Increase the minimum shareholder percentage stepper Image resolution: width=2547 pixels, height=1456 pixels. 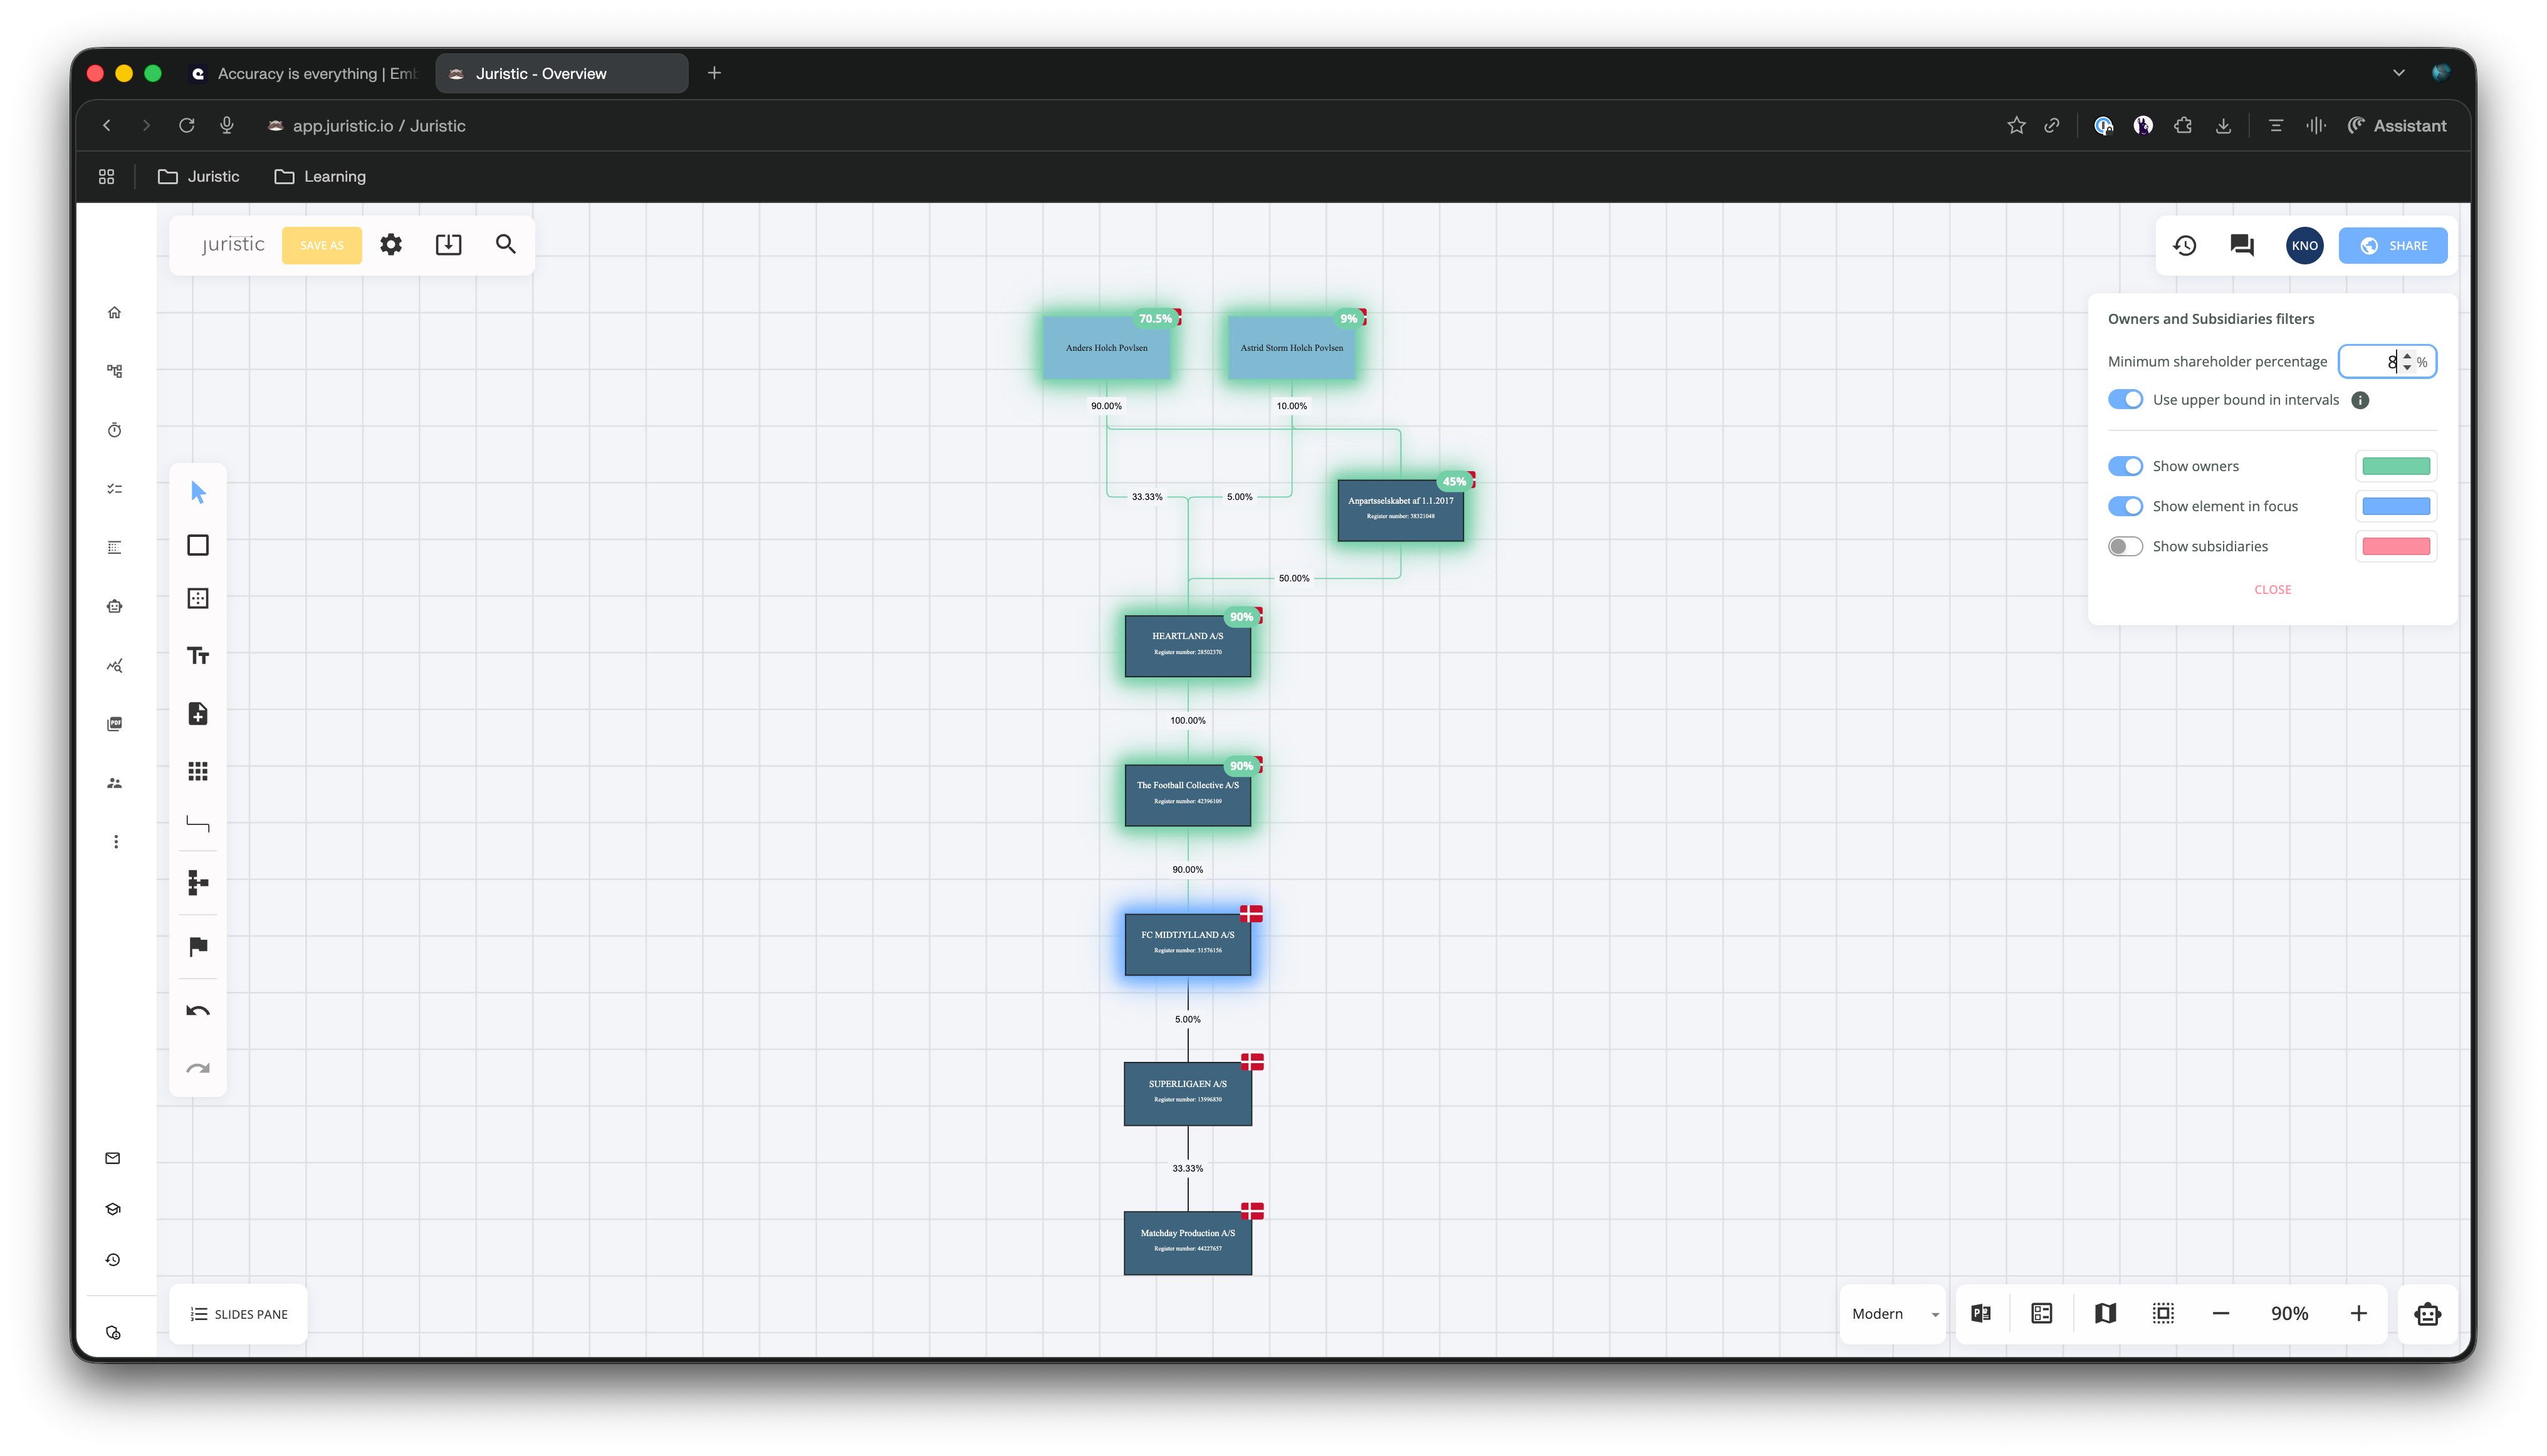click(x=2407, y=356)
